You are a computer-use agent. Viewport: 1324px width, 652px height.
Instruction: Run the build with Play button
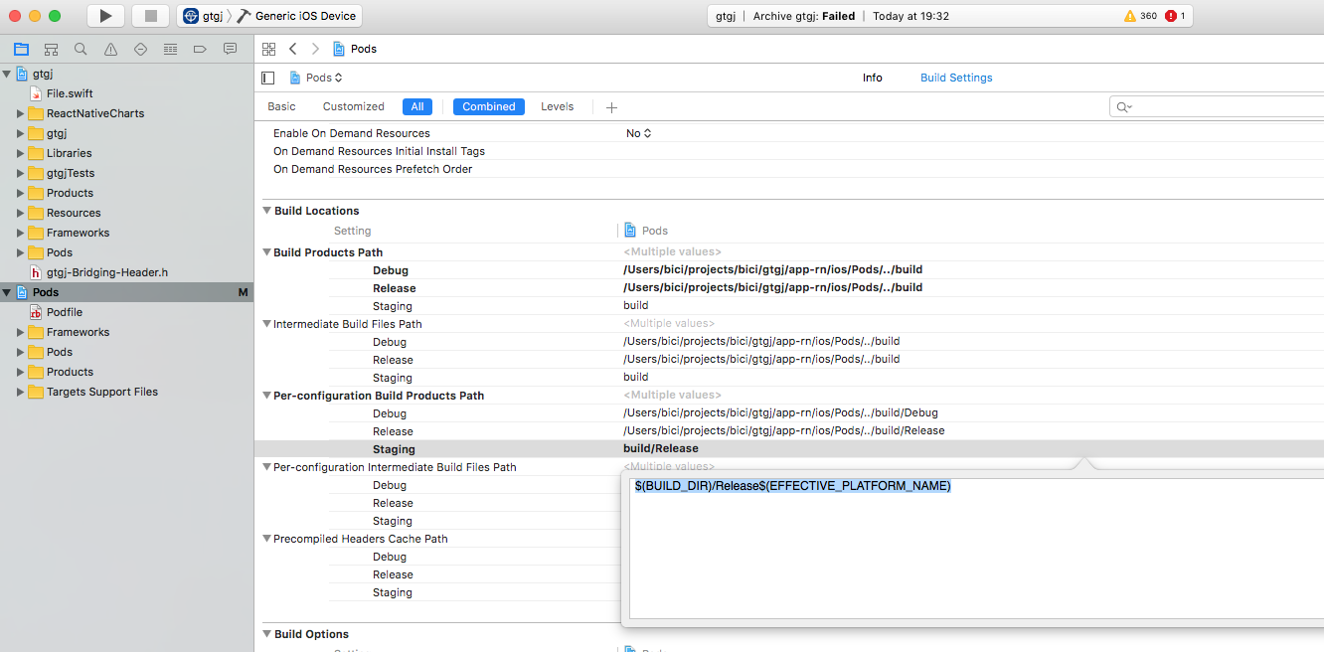pyautogui.click(x=105, y=16)
